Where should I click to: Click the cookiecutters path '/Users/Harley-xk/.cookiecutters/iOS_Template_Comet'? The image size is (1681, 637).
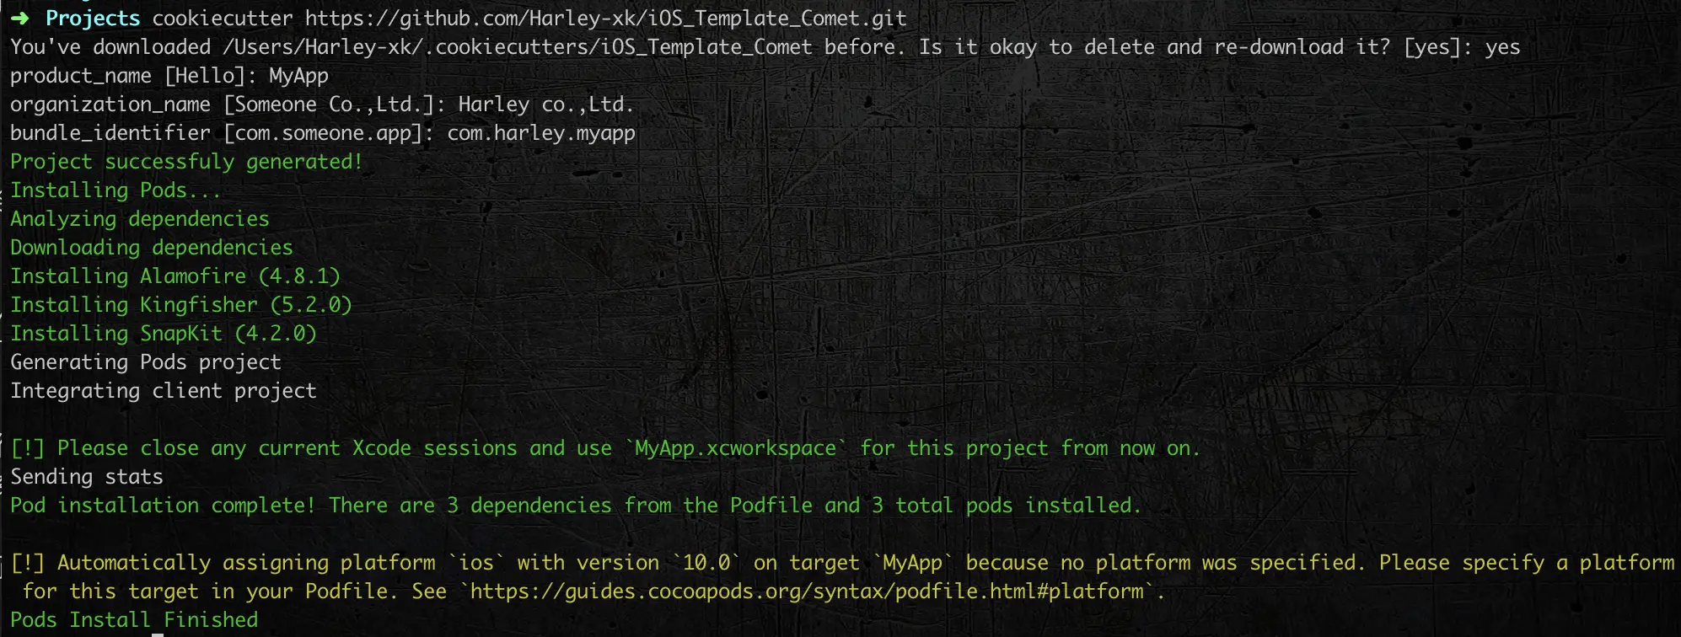pos(518,47)
